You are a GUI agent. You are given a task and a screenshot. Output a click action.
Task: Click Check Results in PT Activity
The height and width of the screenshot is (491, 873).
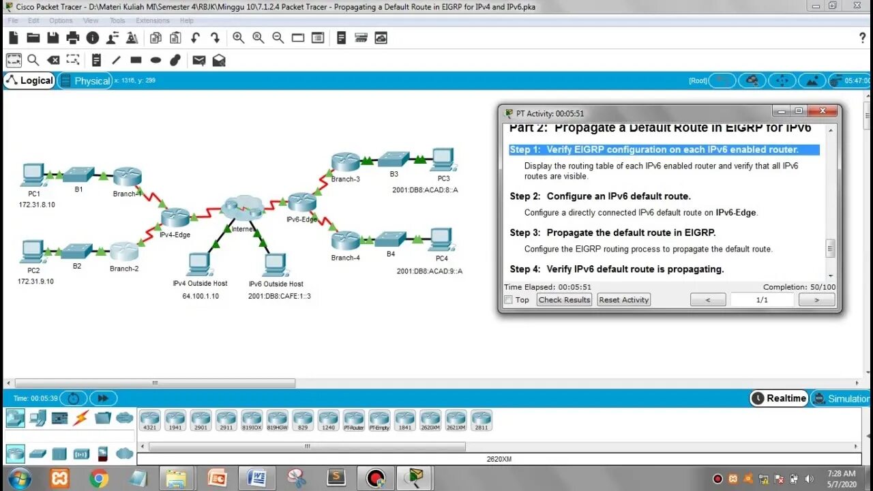click(x=564, y=299)
